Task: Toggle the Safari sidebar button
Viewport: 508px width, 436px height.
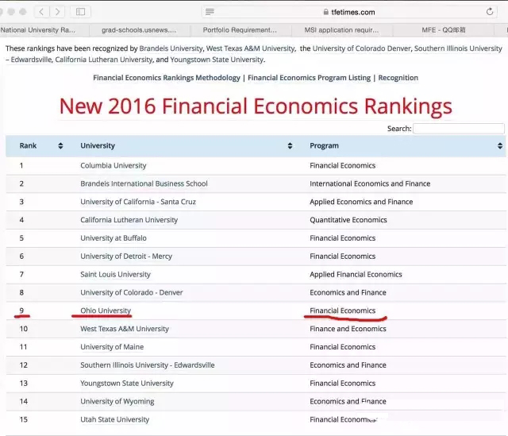Action: point(81,12)
